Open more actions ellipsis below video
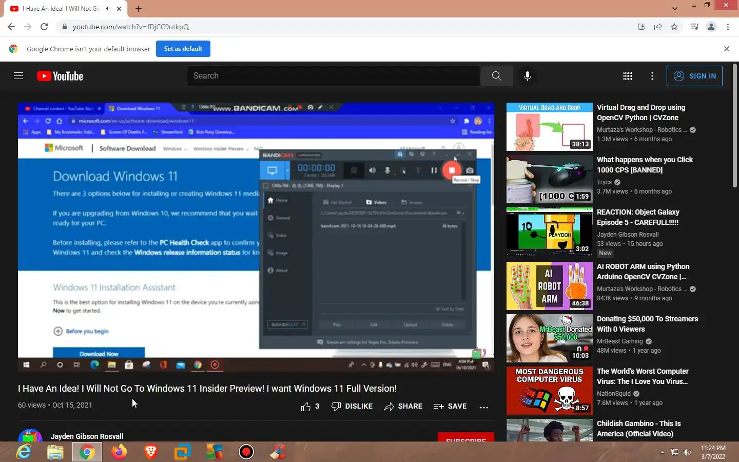 click(483, 407)
